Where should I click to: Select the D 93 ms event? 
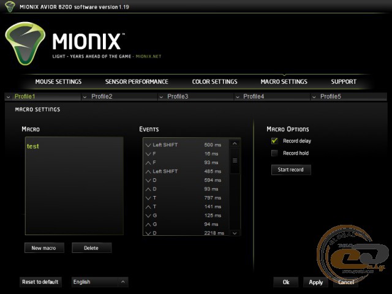click(x=186, y=189)
